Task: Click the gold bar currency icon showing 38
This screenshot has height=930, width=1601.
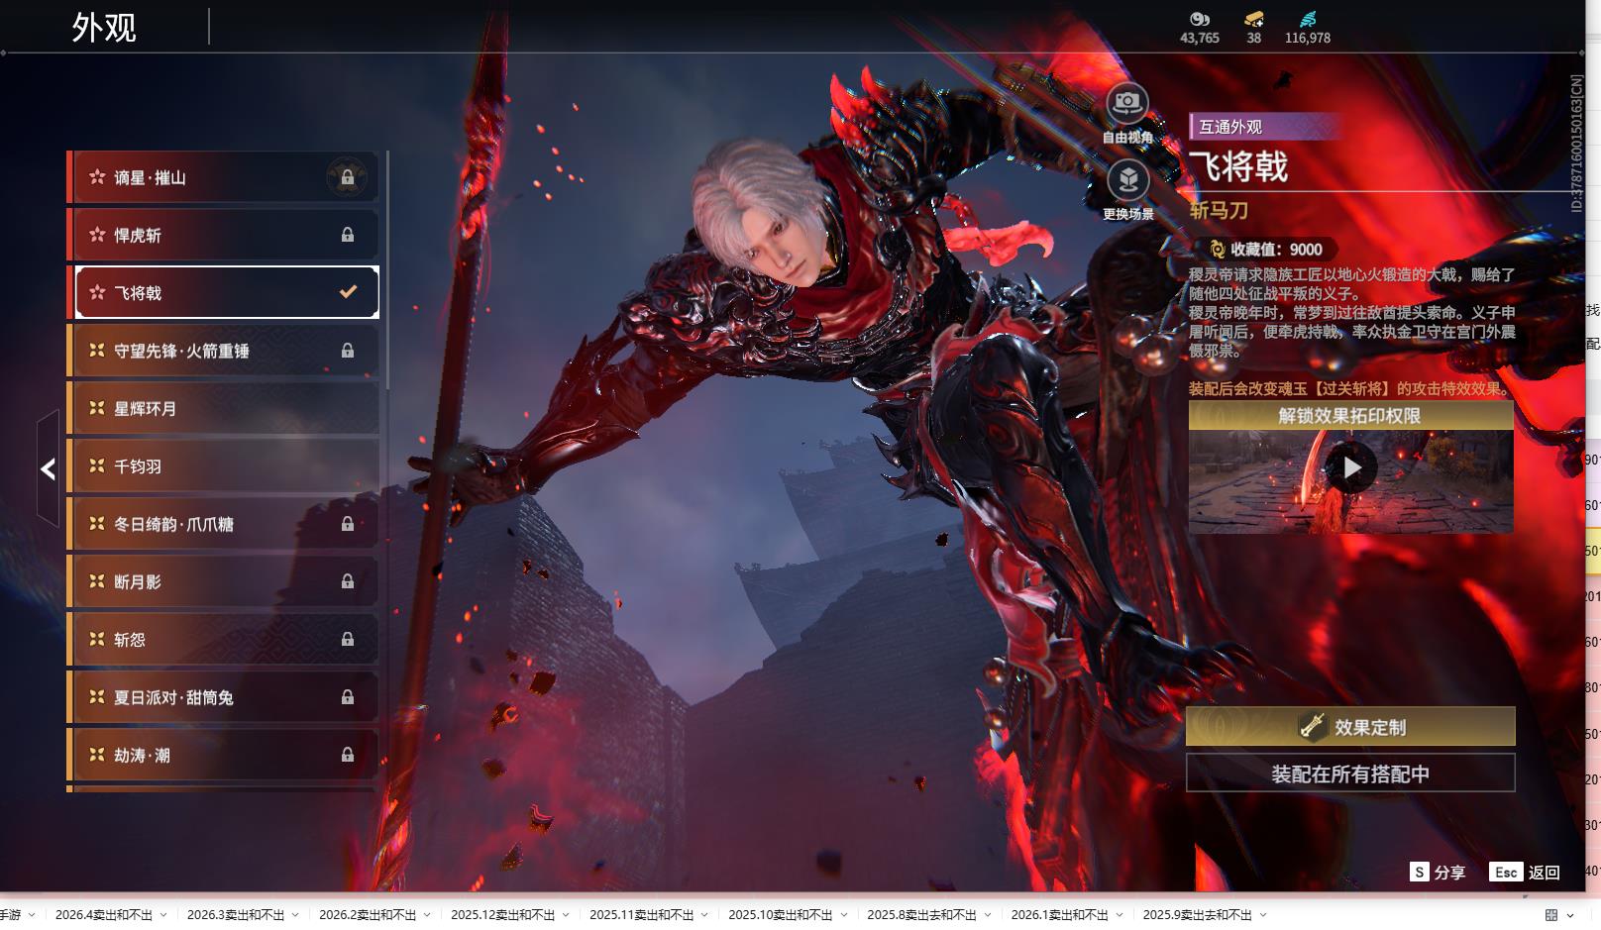Action: 1253,19
